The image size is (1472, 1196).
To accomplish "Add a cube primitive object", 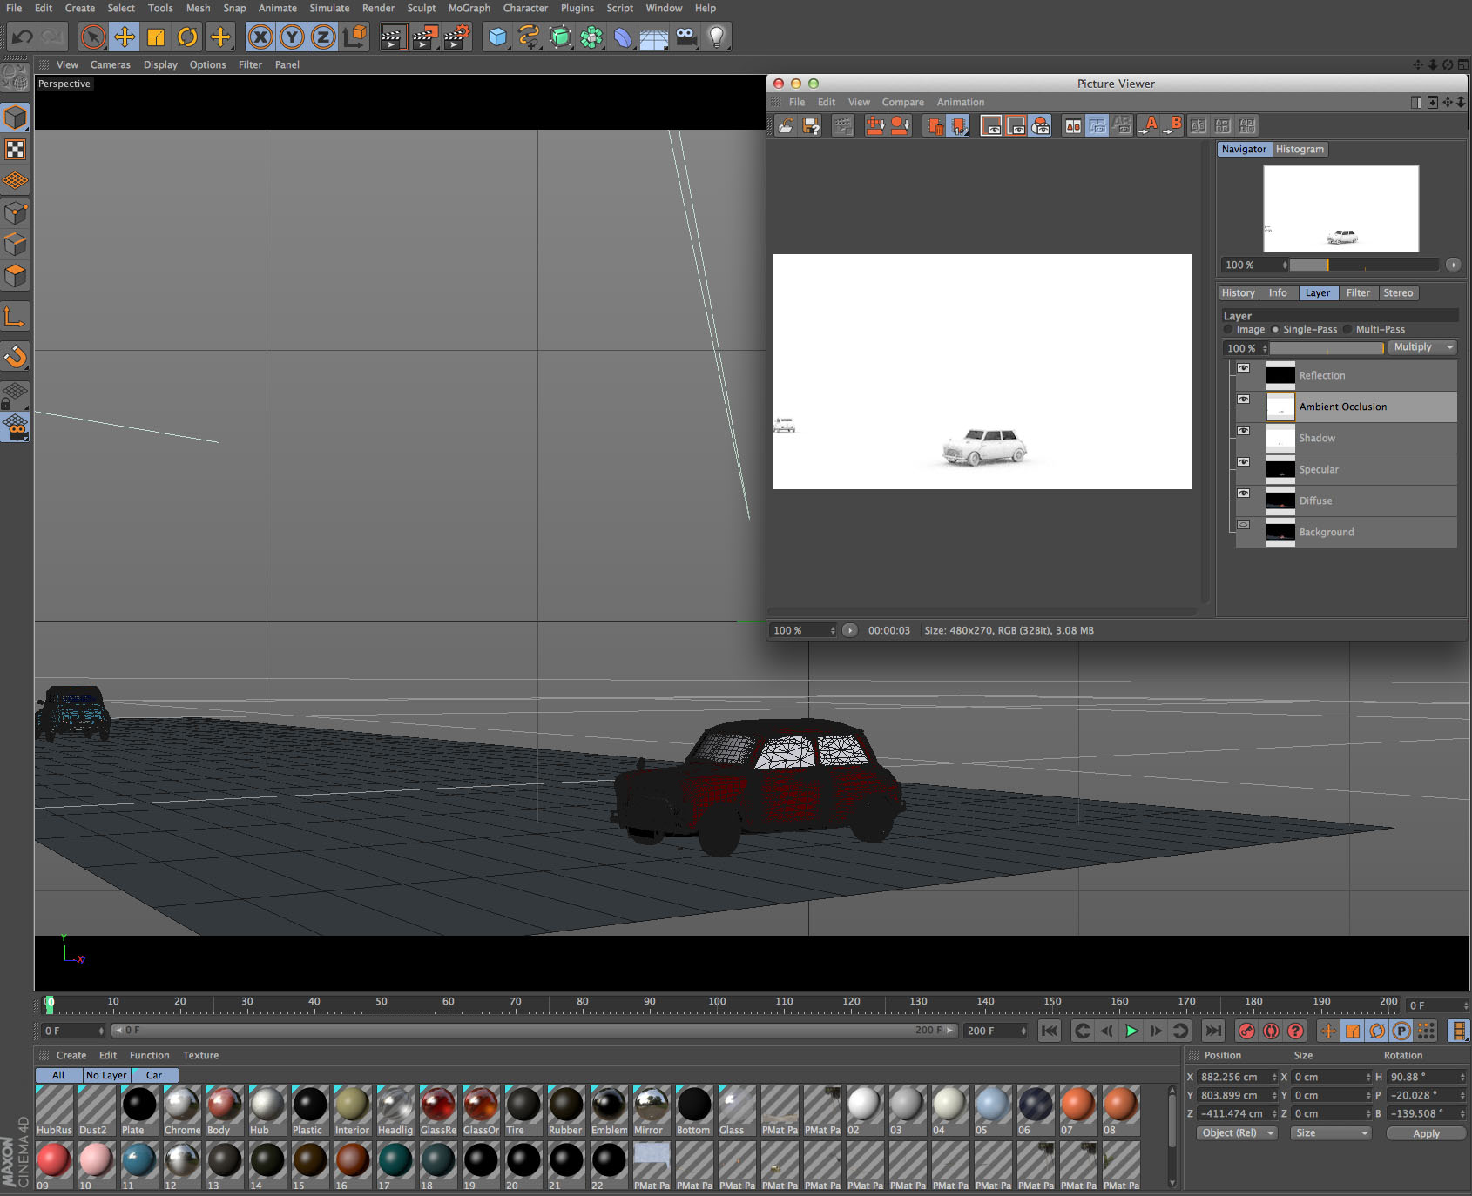I will pos(497,37).
